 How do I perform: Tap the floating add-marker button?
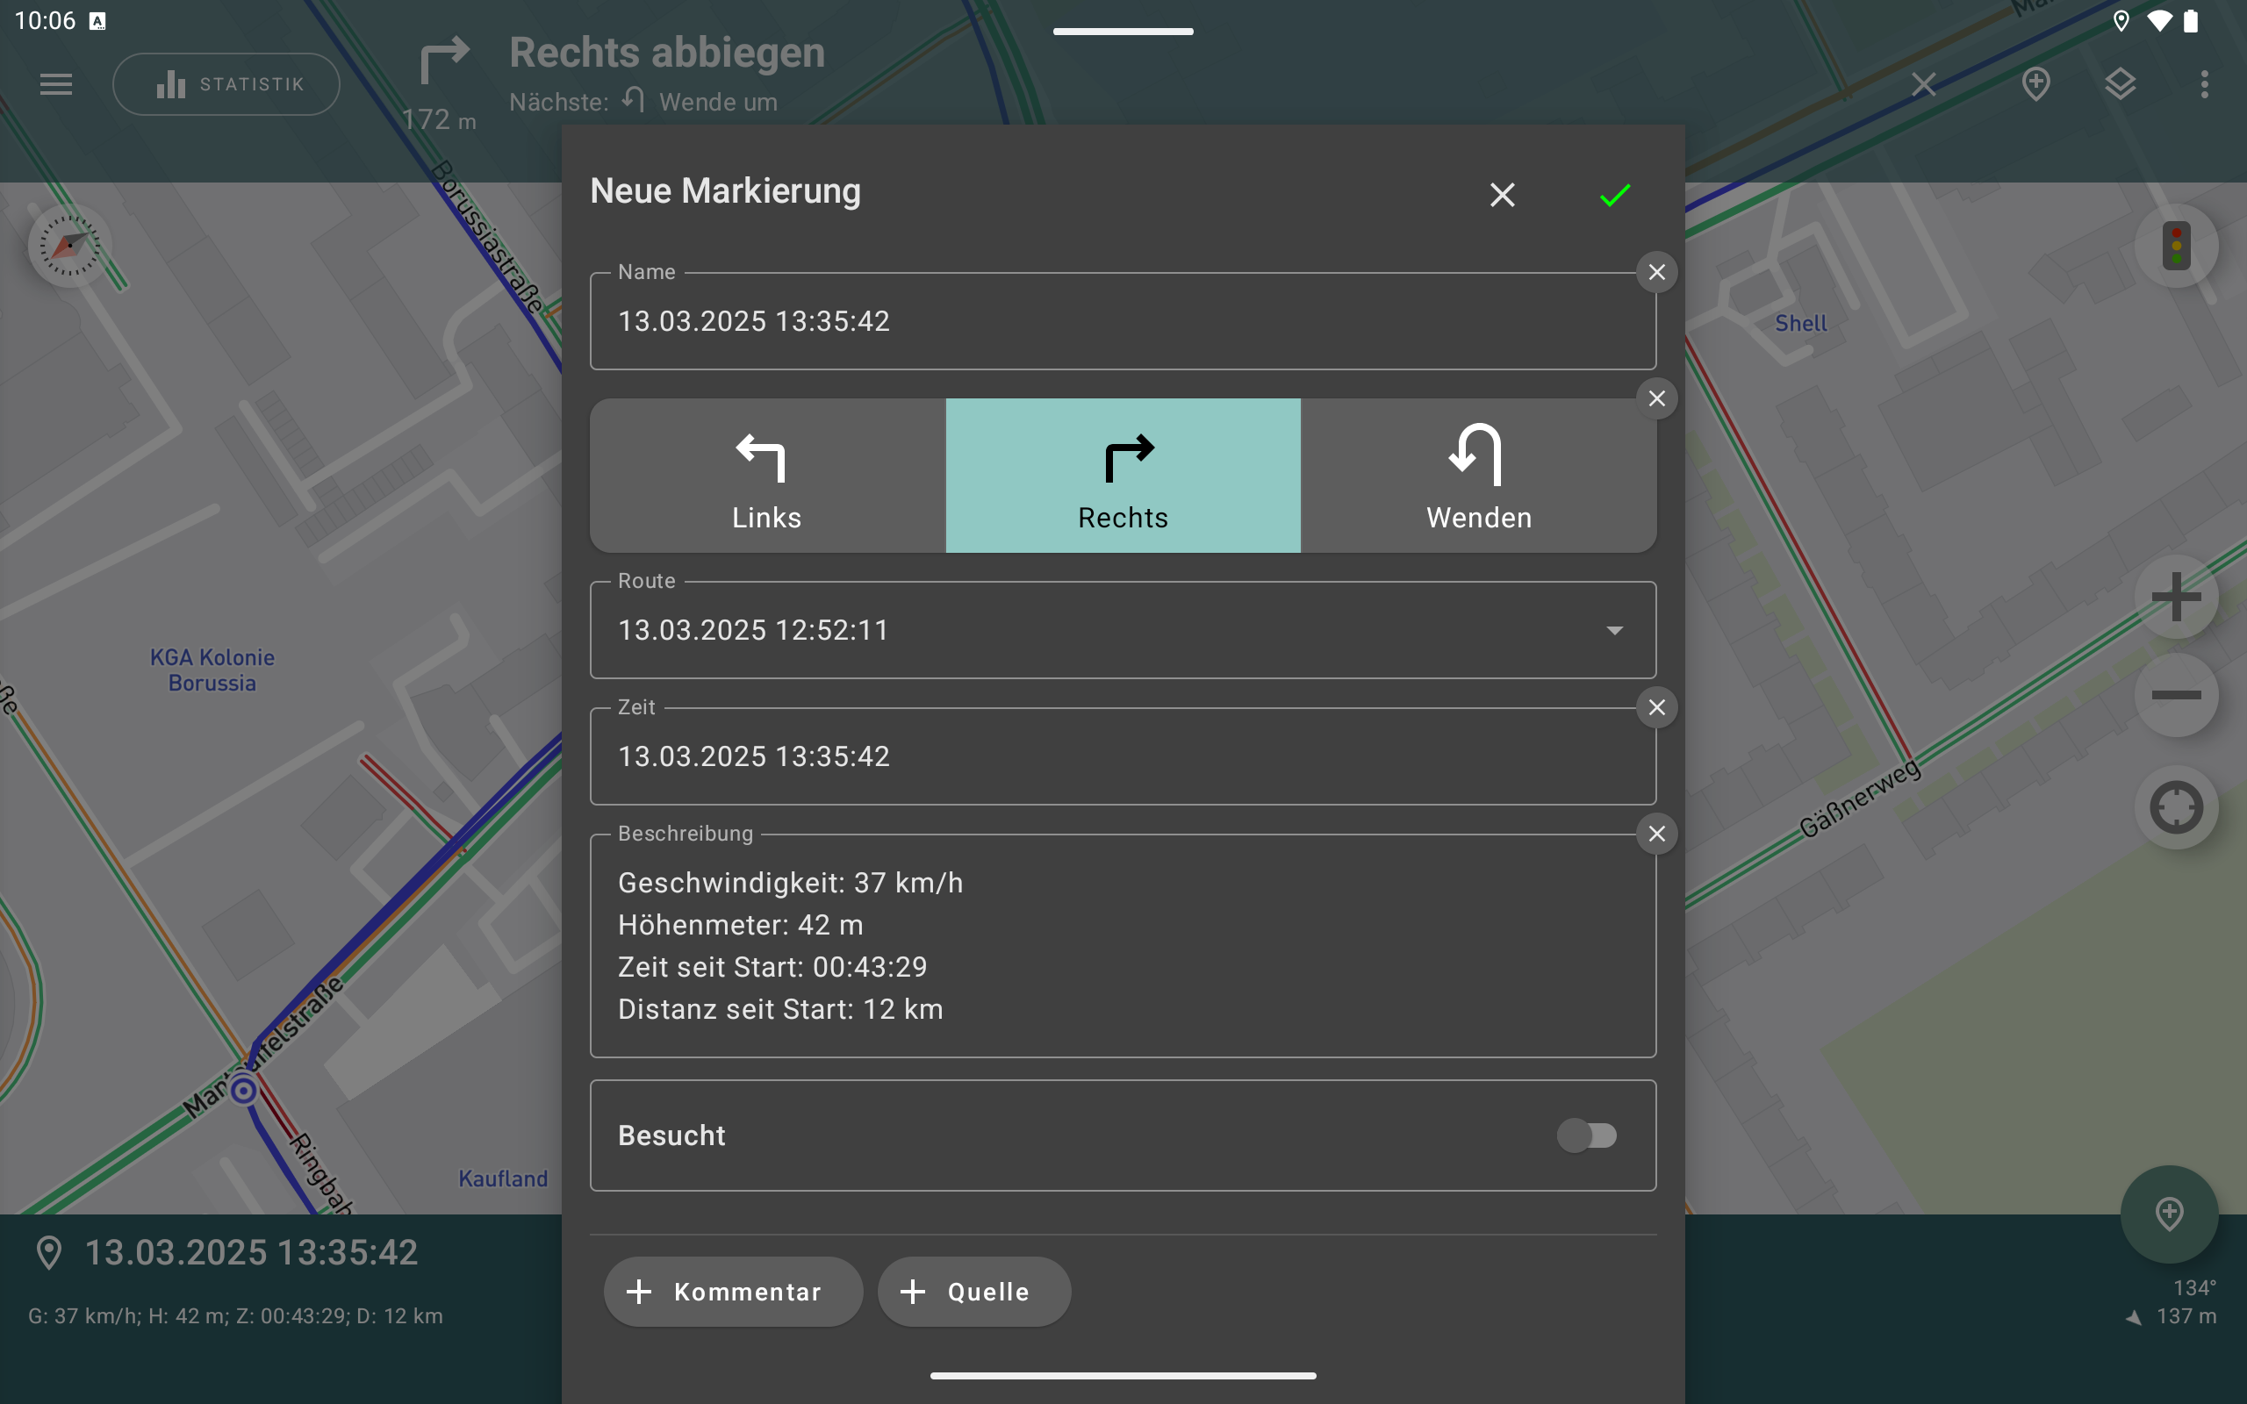[x=2169, y=1214]
